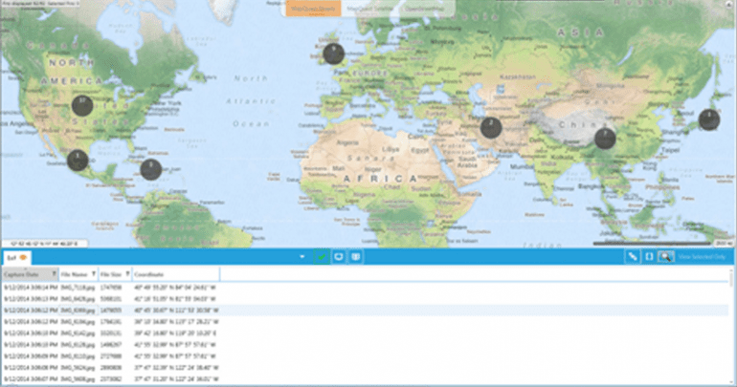Image resolution: width=737 pixels, height=387 pixels.
Task: Click the cluster marker over North America
Action: [83, 105]
